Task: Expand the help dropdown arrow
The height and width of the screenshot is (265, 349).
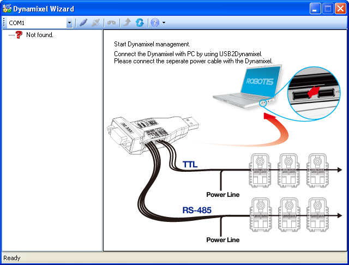Action: click(164, 23)
